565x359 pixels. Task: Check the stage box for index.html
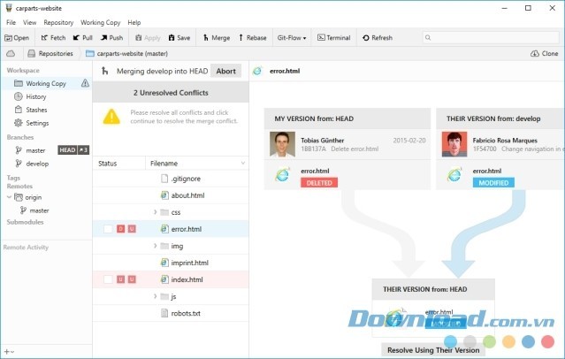coord(108,279)
